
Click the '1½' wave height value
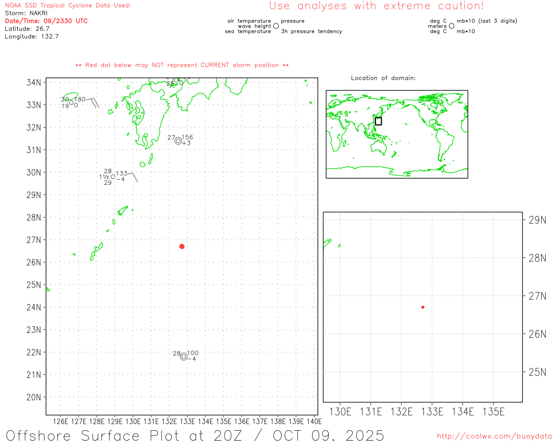coord(104,177)
